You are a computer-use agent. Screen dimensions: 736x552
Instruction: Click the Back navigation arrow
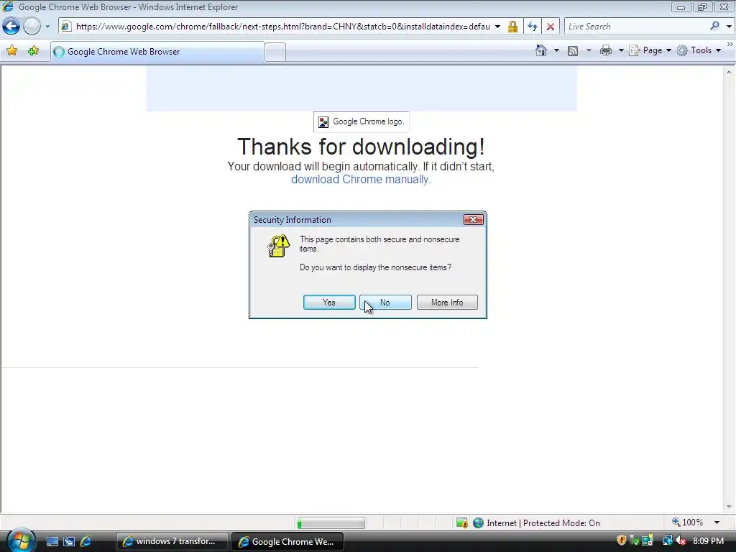(x=11, y=27)
